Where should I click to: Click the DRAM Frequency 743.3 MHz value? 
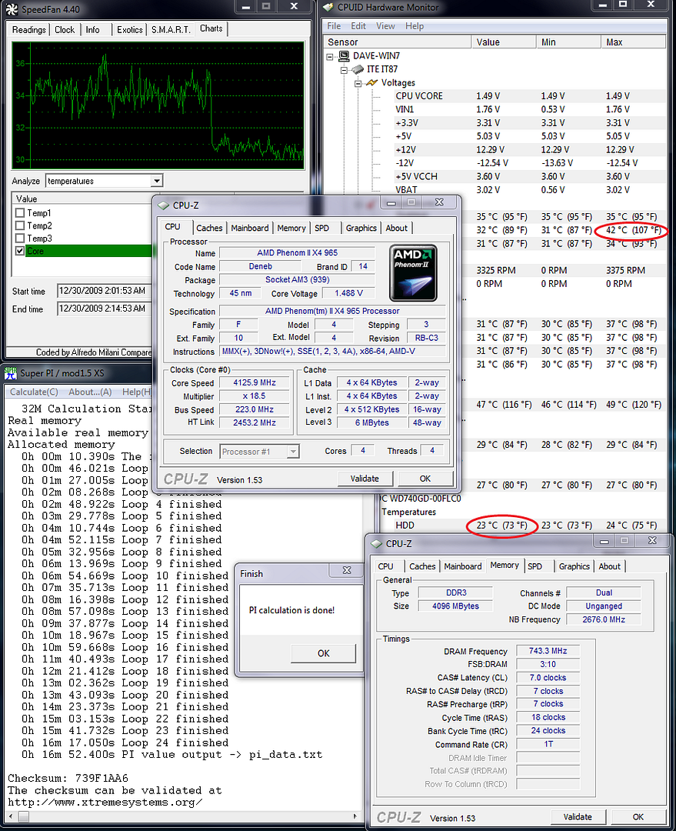[x=548, y=651]
